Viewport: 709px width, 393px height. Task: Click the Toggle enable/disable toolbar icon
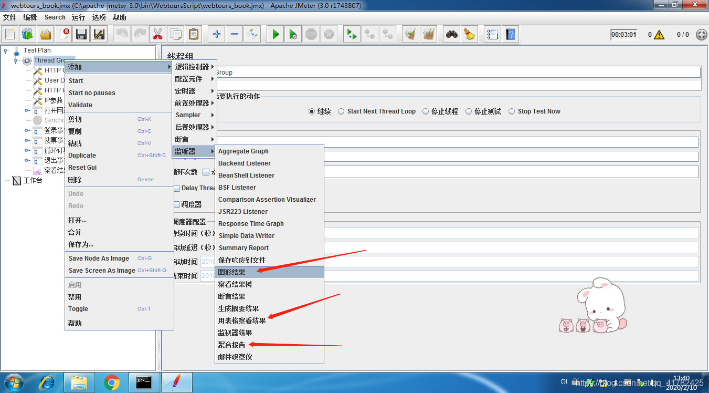tap(252, 35)
